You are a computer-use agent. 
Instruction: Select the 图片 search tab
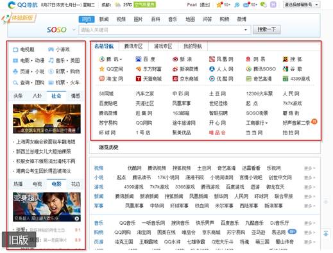point(138,19)
